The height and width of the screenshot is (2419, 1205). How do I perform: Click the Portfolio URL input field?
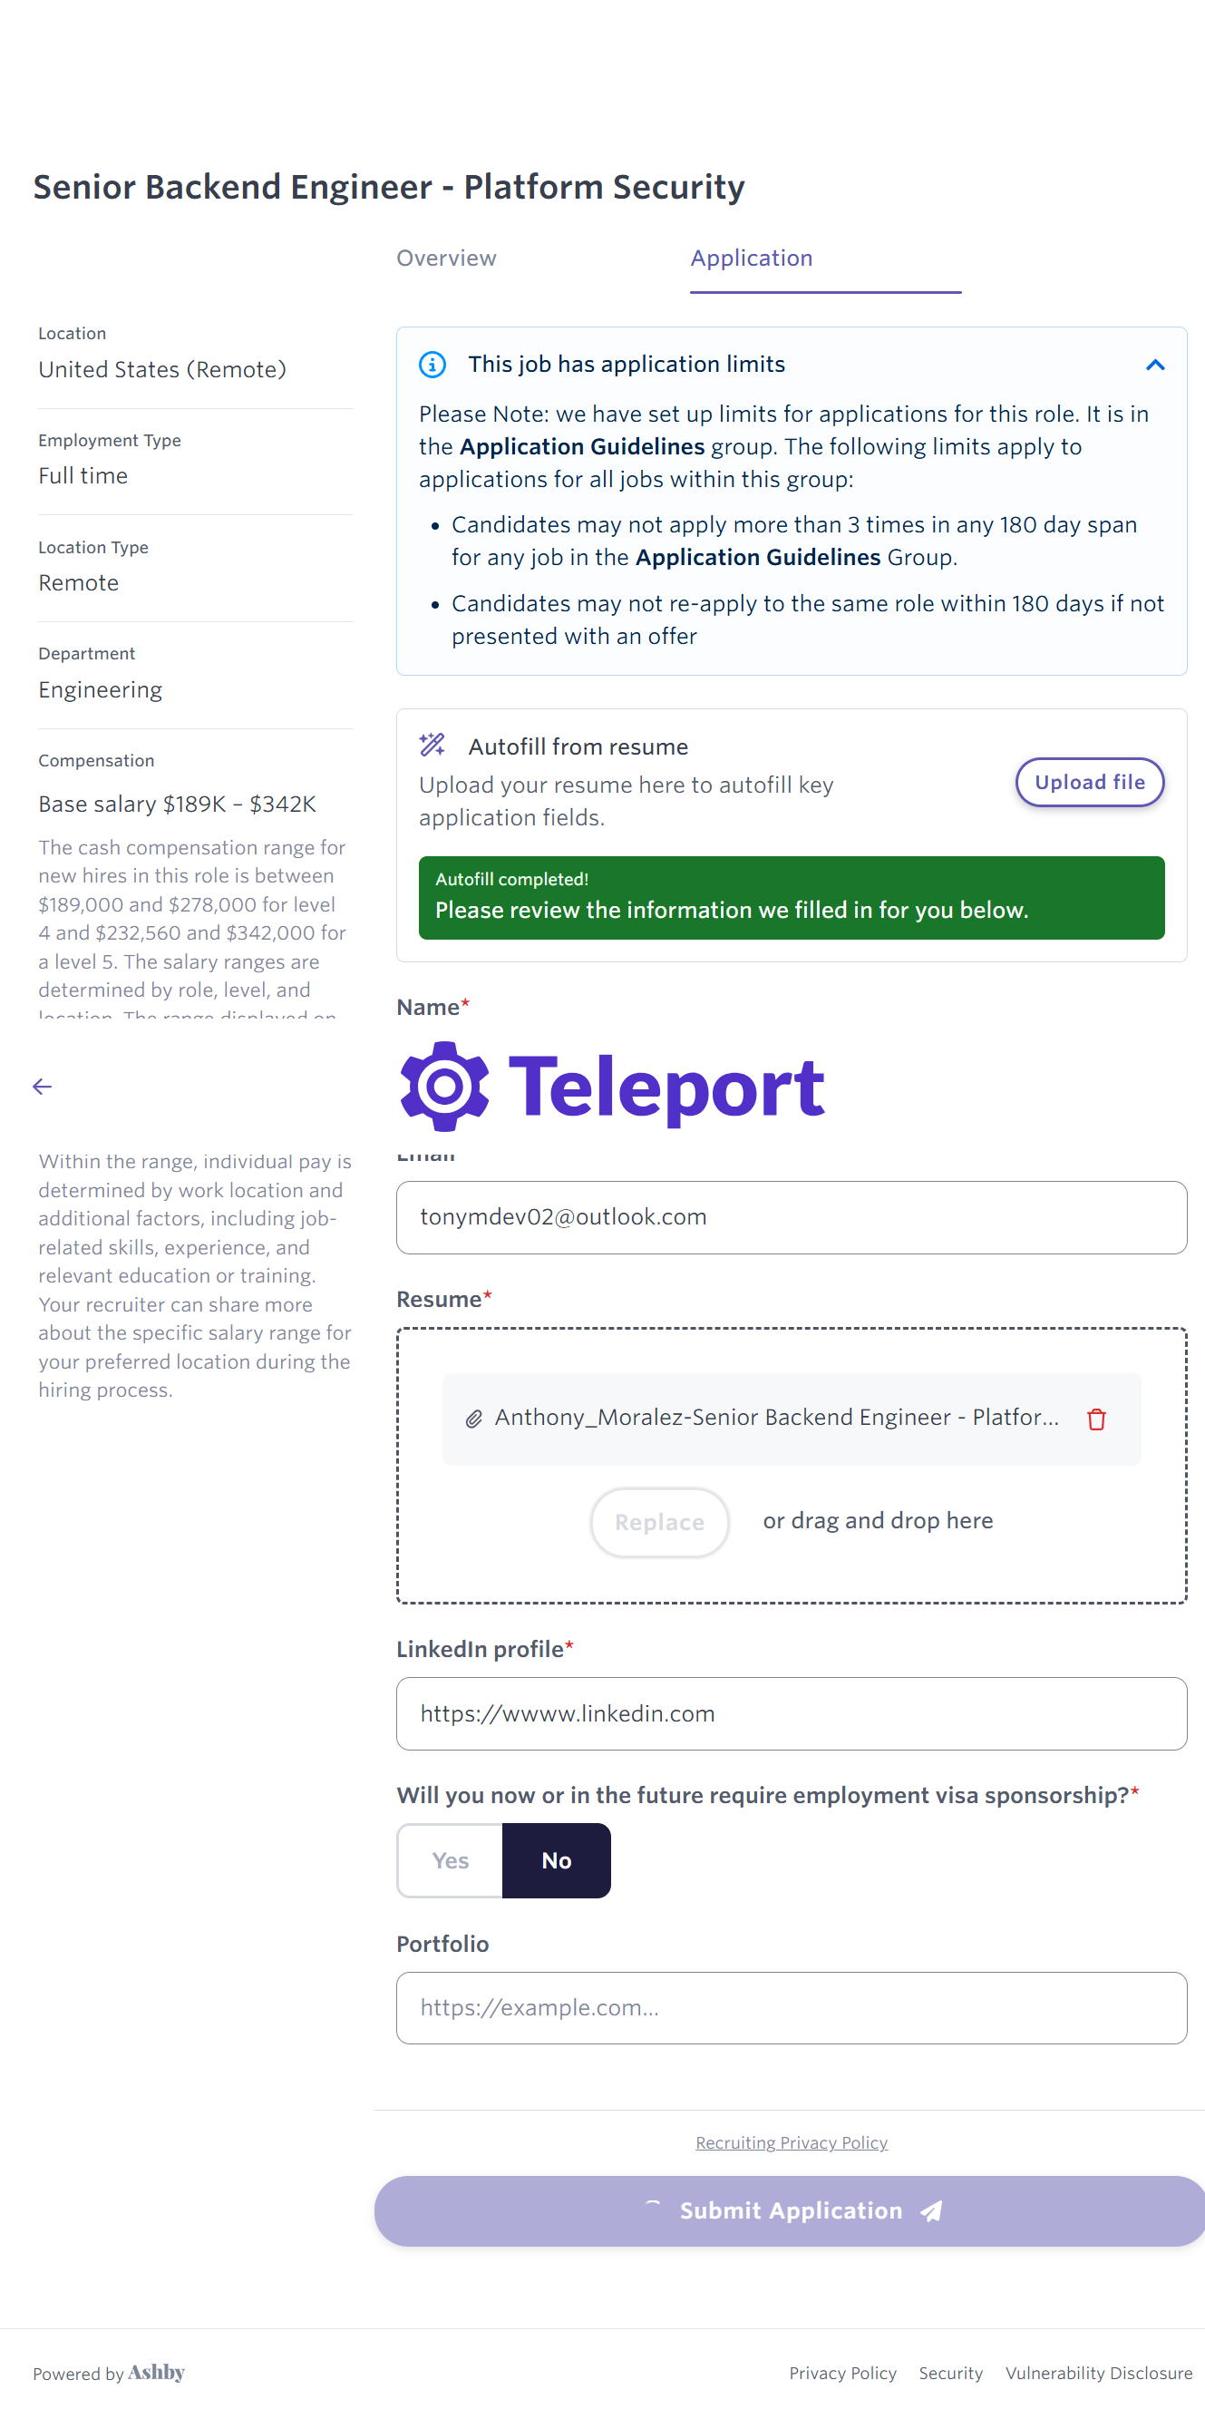(x=791, y=2008)
